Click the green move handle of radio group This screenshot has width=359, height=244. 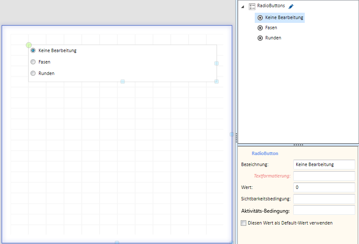pyautogui.click(x=29, y=45)
